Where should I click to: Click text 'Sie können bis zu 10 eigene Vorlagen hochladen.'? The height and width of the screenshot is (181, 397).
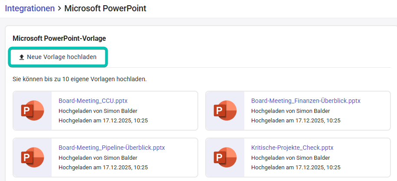pyautogui.click(x=79, y=79)
